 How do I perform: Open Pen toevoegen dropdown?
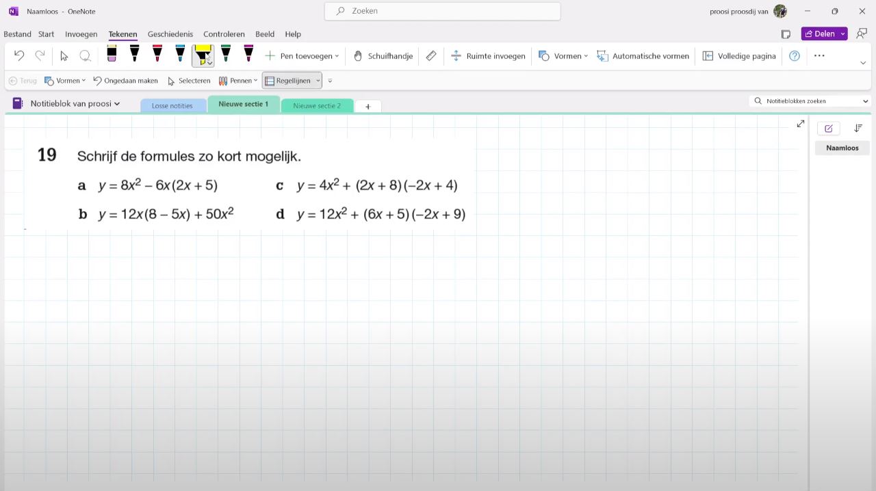(302, 56)
